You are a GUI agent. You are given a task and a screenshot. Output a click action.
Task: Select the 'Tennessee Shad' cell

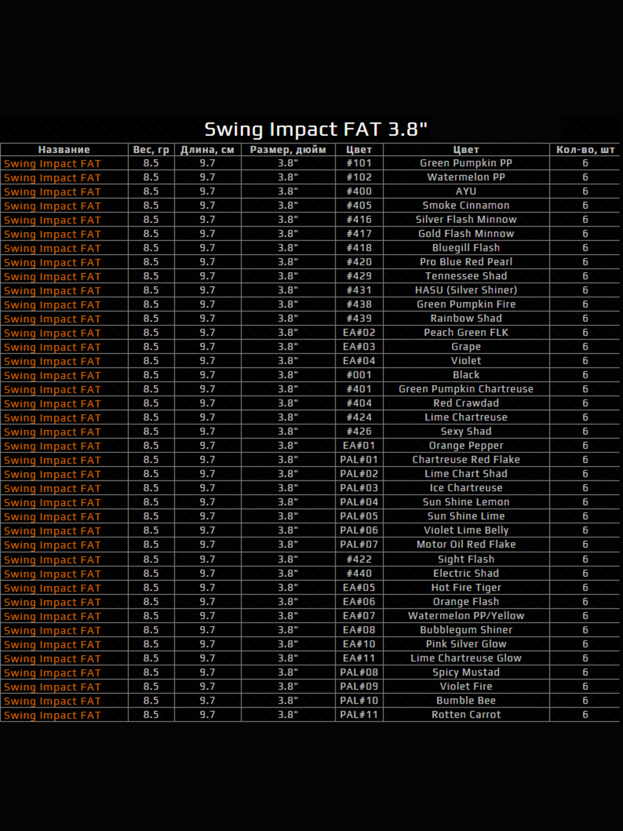click(x=467, y=276)
